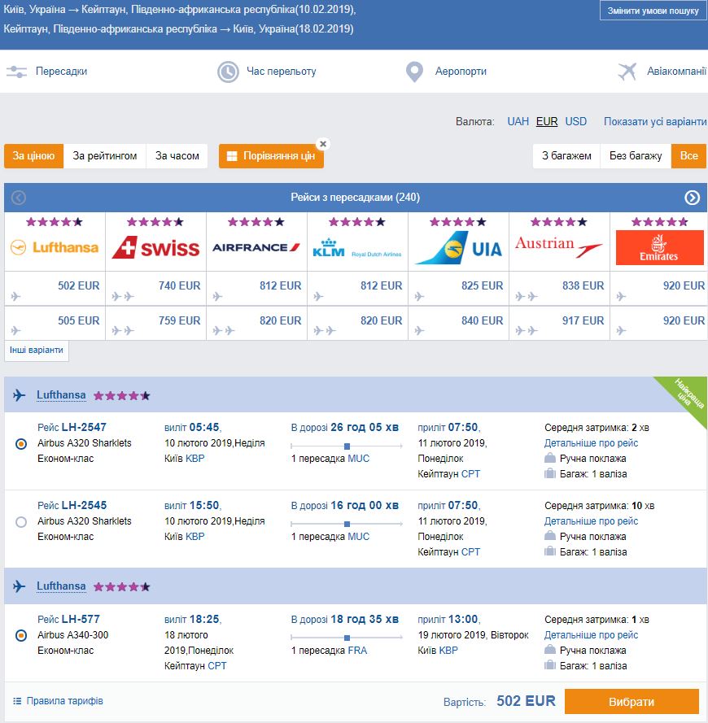Click the plane icon beside second Lufthansa header
Viewport: 708px width, 723px height.
coord(19,586)
